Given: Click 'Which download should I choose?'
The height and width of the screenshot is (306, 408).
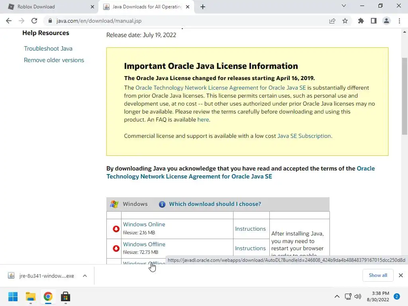Looking at the screenshot, I should (x=215, y=204).
